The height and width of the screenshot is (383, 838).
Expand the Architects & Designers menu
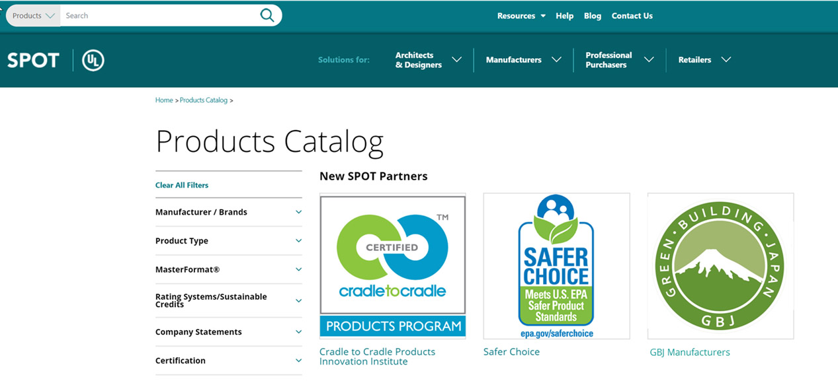(x=428, y=60)
